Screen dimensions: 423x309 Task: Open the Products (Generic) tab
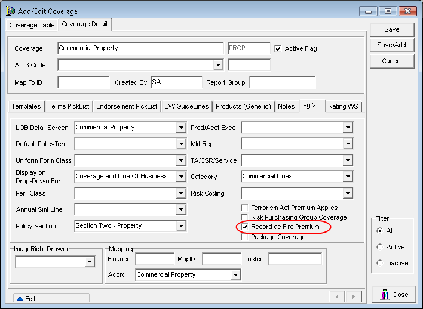pos(243,106)
